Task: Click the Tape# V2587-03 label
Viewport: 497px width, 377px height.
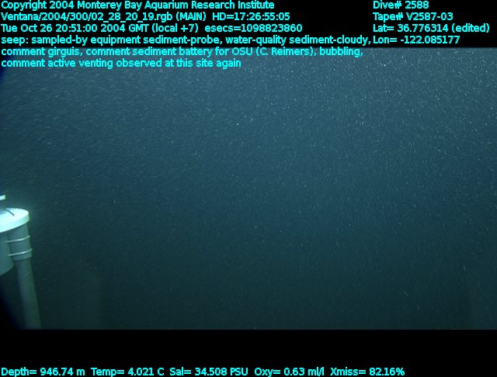Action: (412, 16)
